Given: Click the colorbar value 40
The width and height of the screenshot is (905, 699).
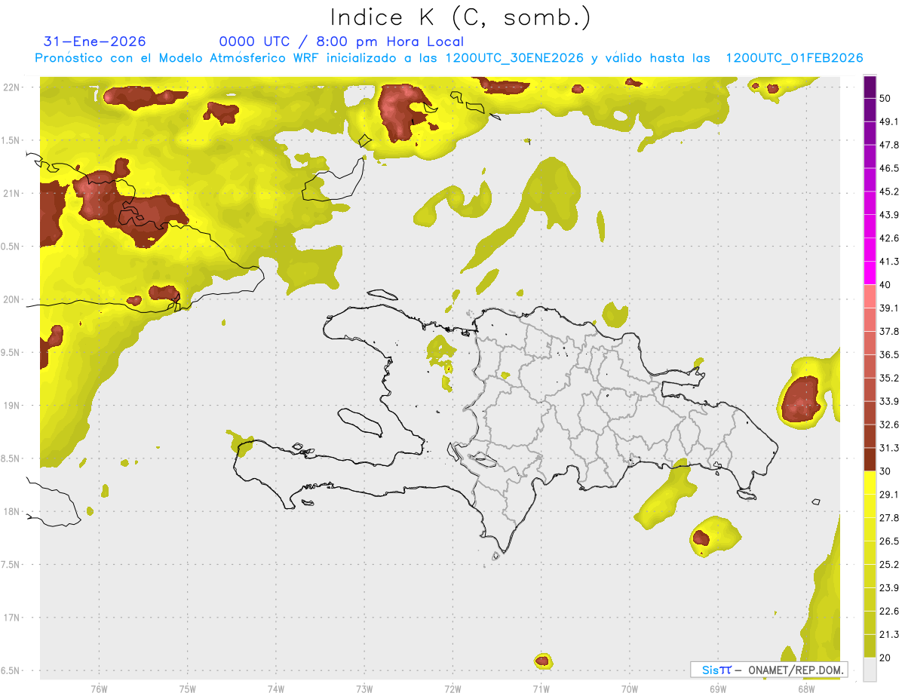Looking at the screenshot, I should pos(885,285).
